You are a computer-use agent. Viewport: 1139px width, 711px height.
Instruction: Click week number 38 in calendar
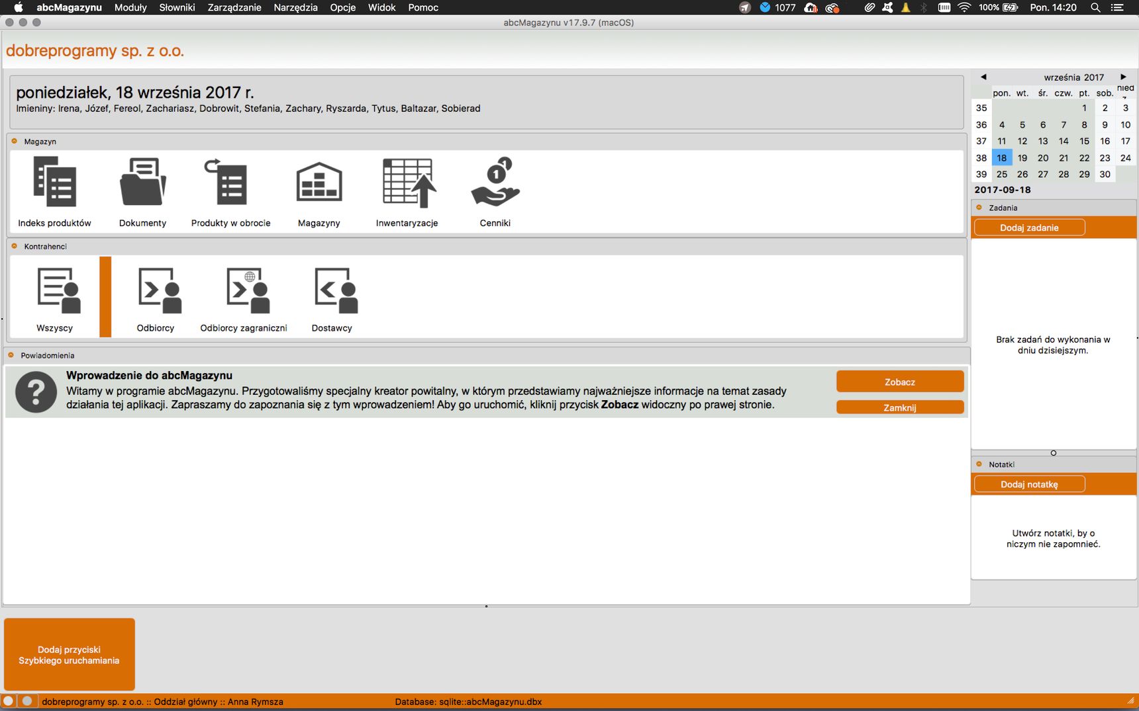coord(981,157)
